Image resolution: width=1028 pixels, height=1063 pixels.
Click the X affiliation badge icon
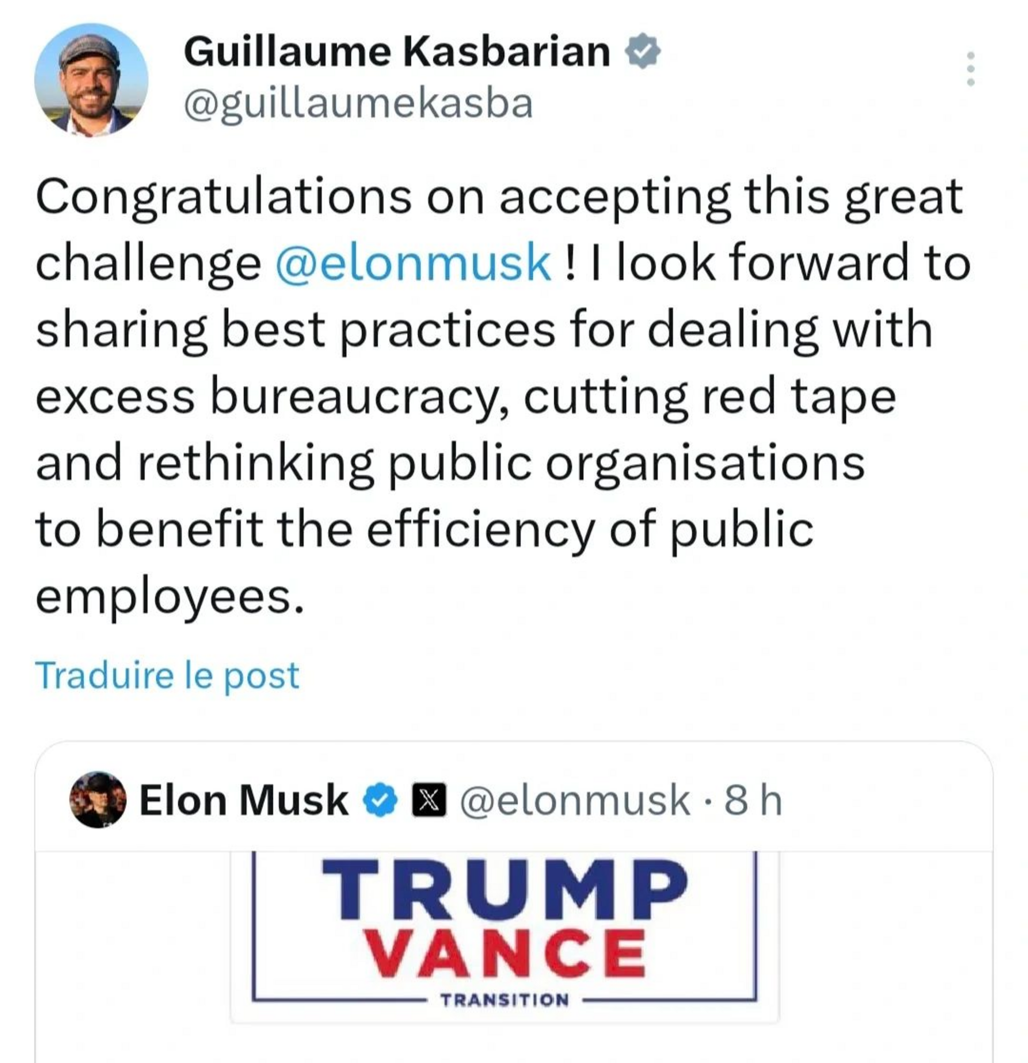pos(429,800)
